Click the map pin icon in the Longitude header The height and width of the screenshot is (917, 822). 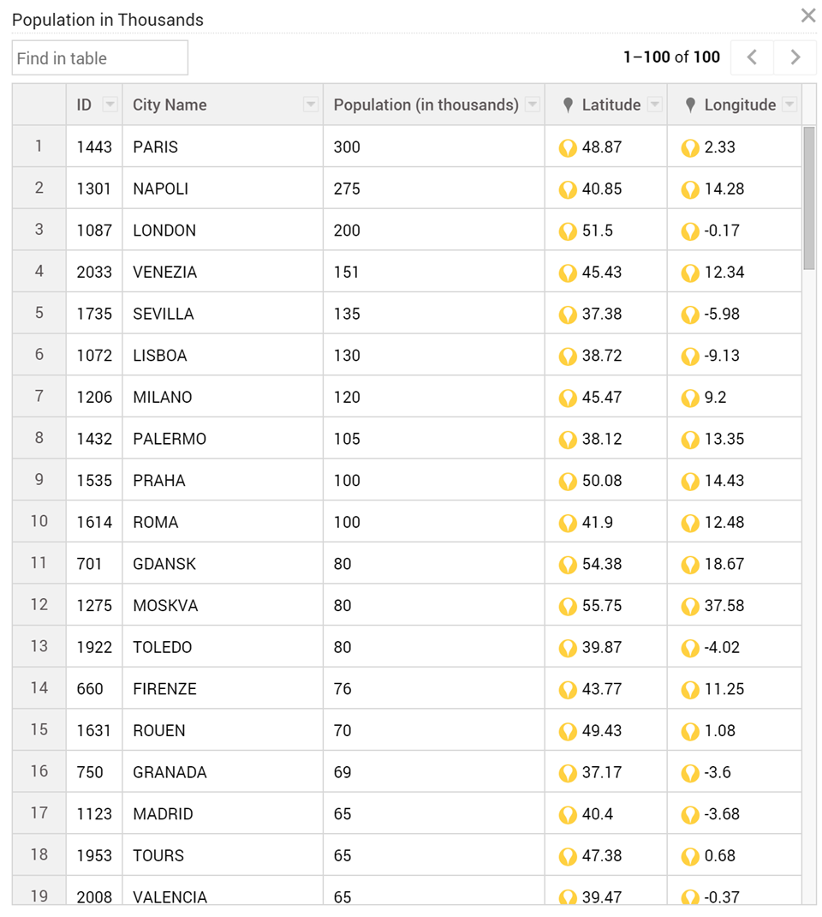[x=690, y=105]
